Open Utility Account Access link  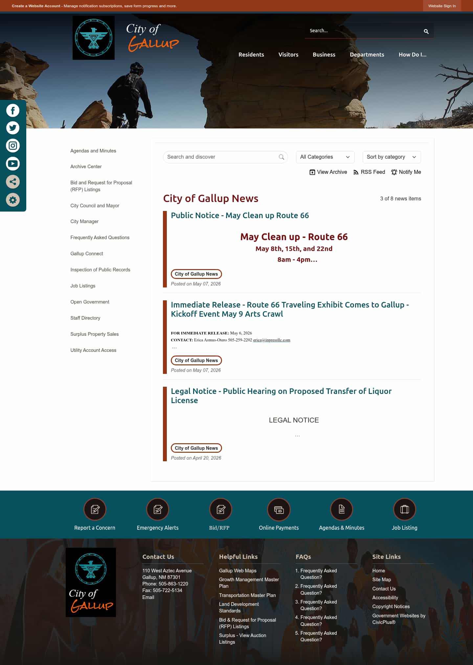[93, 350]
